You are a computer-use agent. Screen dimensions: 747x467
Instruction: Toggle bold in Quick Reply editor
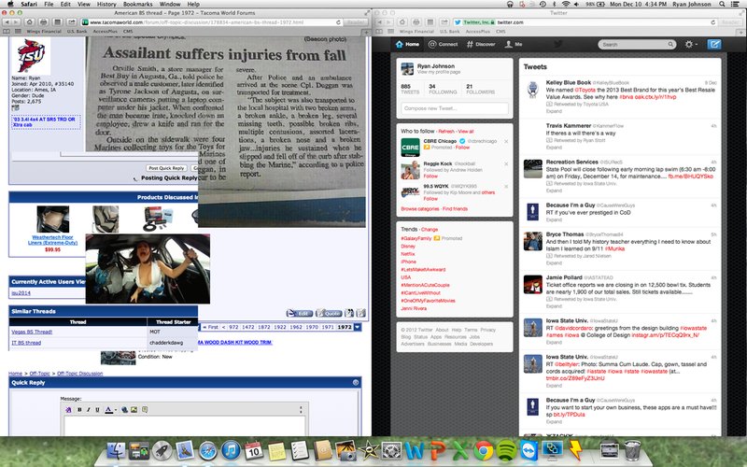[79, 410]
